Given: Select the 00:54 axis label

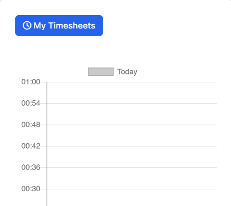Looking at the screenshot, I should coord(31,103).
